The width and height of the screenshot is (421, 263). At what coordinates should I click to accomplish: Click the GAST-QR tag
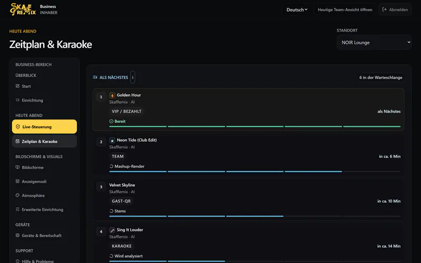tap(121, 201)
